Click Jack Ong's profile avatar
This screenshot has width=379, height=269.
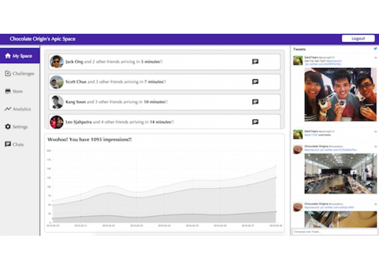coord(57,62)
